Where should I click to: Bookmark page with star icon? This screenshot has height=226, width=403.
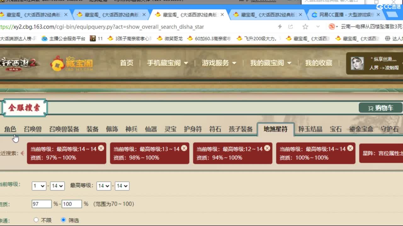305,27
